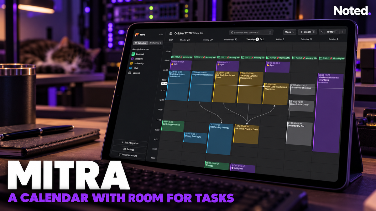Open the DA: Solve Practice Exam block

coord(246,134)
